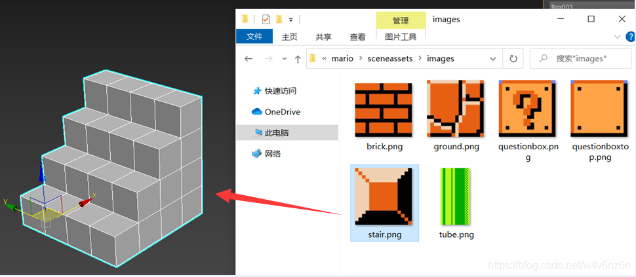Viewport: 636px width, 277px height.
Task: Click the properties checkmark quick access icon
Action: (x=266, y=19)
